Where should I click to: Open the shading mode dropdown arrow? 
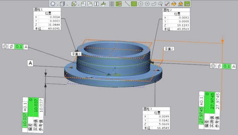click(x=57, y=5)
